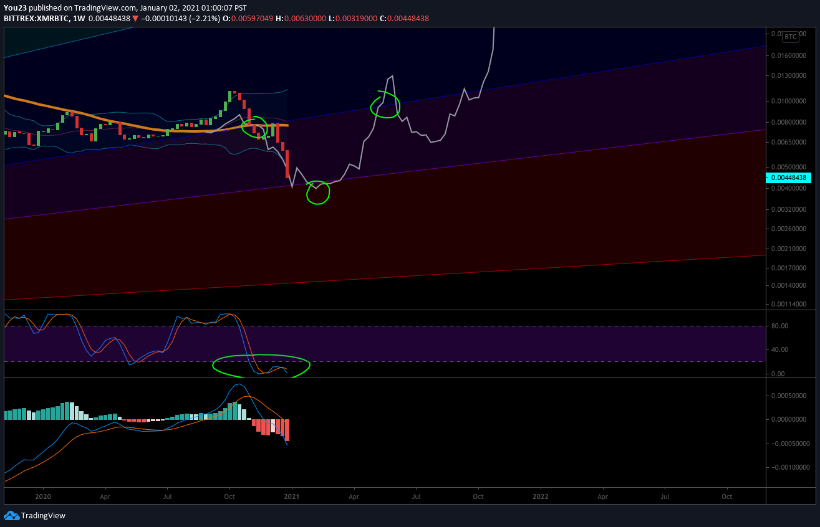Click price axis label 0.00650000
This screenshot has height=527, width=820.
(x=789, y=143)
